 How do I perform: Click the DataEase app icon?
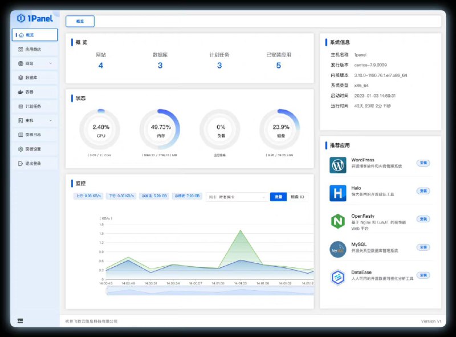coord(338,277)
